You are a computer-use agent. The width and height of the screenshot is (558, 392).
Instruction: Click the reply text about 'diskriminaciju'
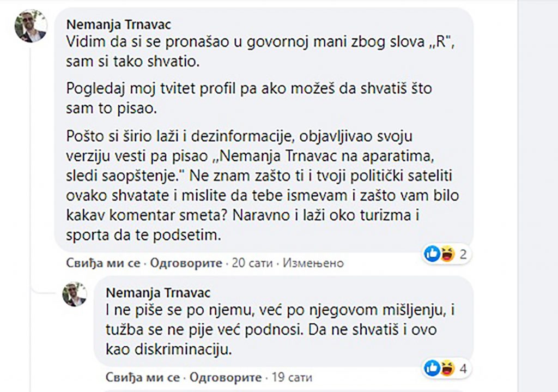click(281, 331)
